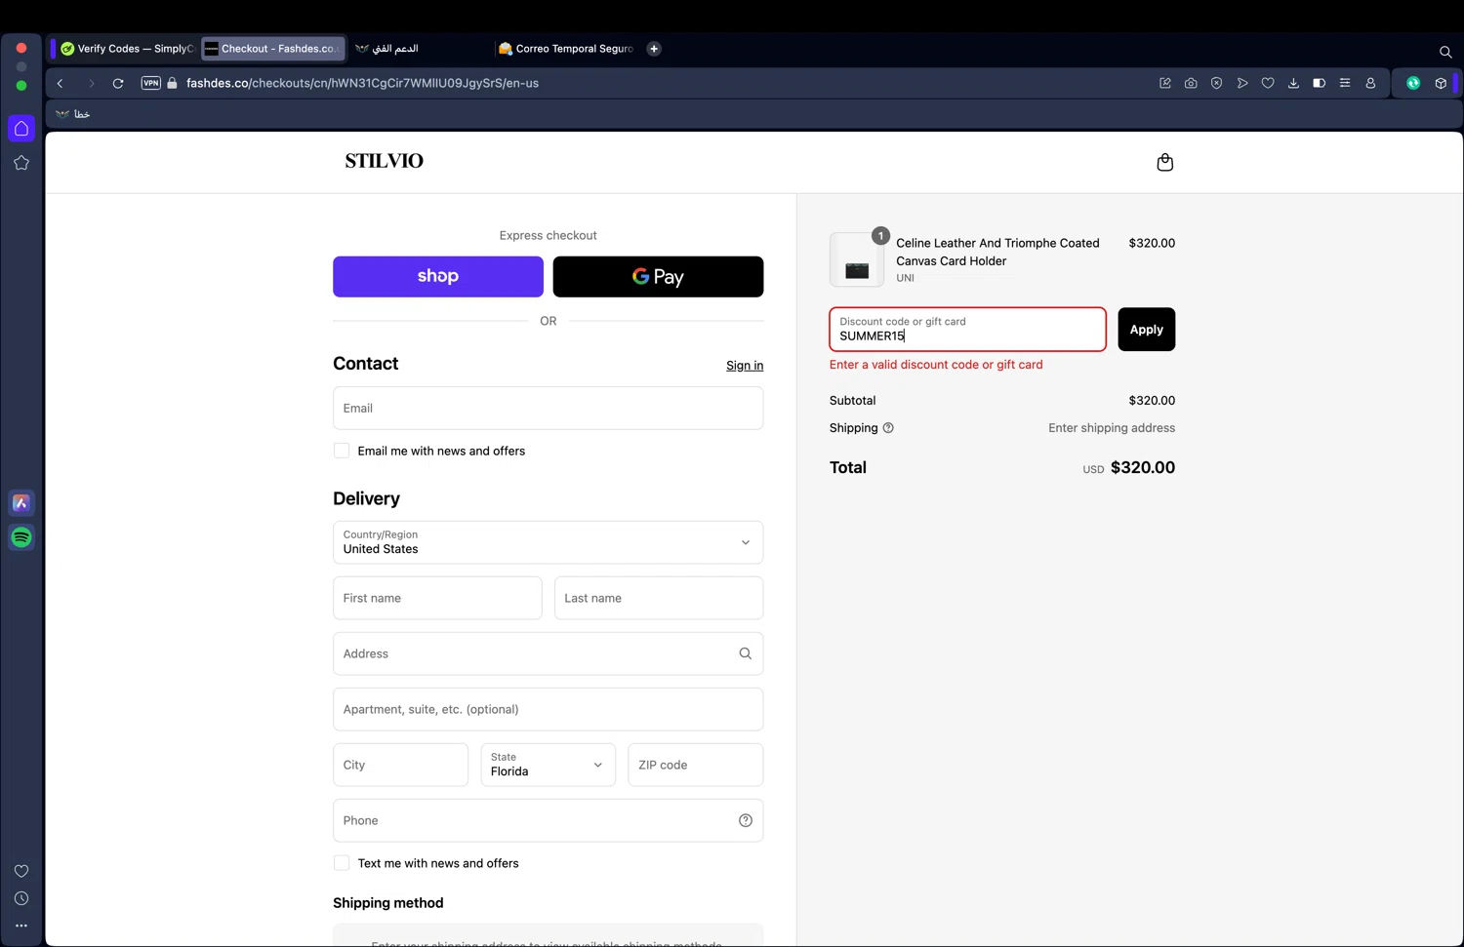This screenshot has width=1464, height=947.
Task: Click the Address field search magnifier icon
Action: click(745, 653)
